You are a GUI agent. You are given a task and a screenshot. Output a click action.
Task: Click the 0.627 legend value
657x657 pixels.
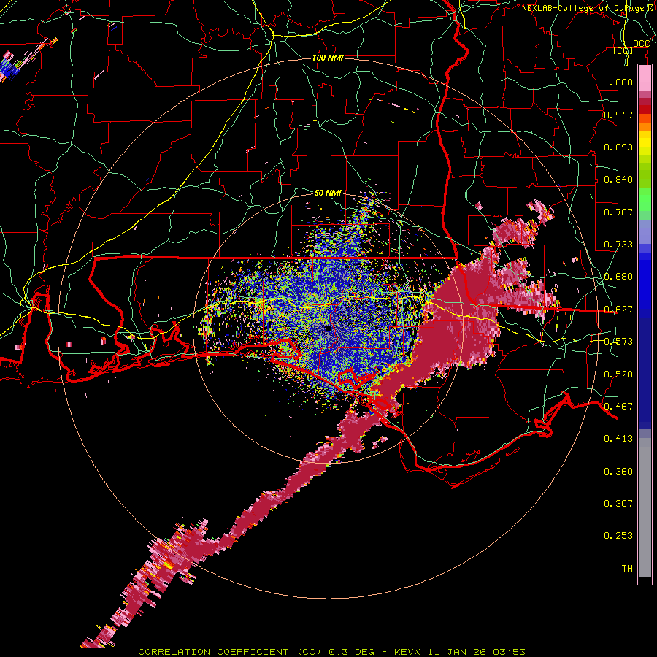[x=618, y=310]
